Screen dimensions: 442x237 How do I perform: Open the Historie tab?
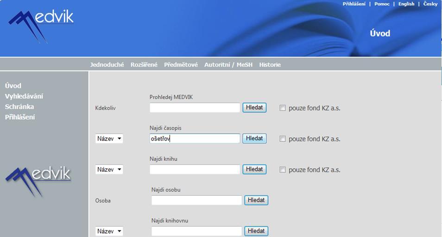[270, 64]
